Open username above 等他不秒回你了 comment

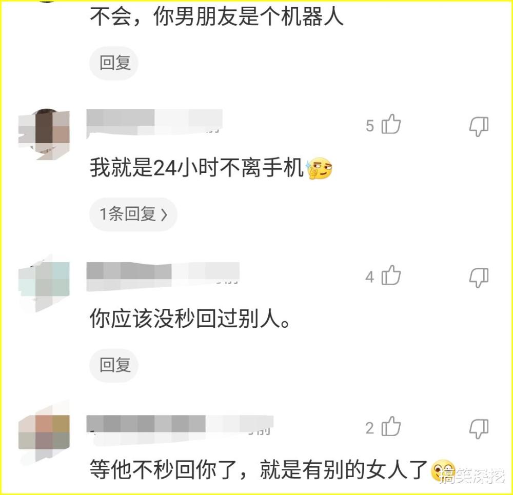pyautogui.click(x=180, y=429)
